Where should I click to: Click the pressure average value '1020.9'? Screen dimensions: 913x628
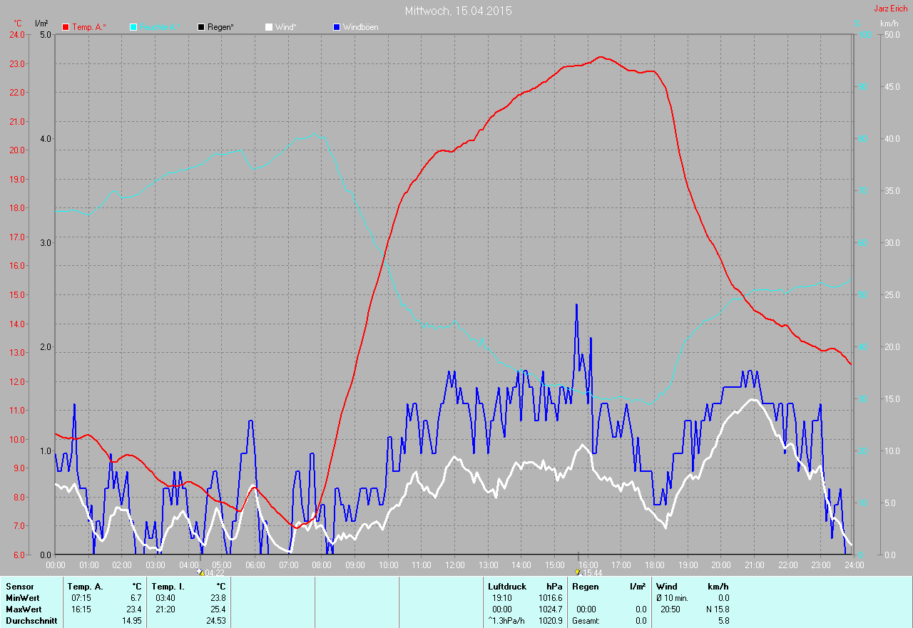pos(550,621)
